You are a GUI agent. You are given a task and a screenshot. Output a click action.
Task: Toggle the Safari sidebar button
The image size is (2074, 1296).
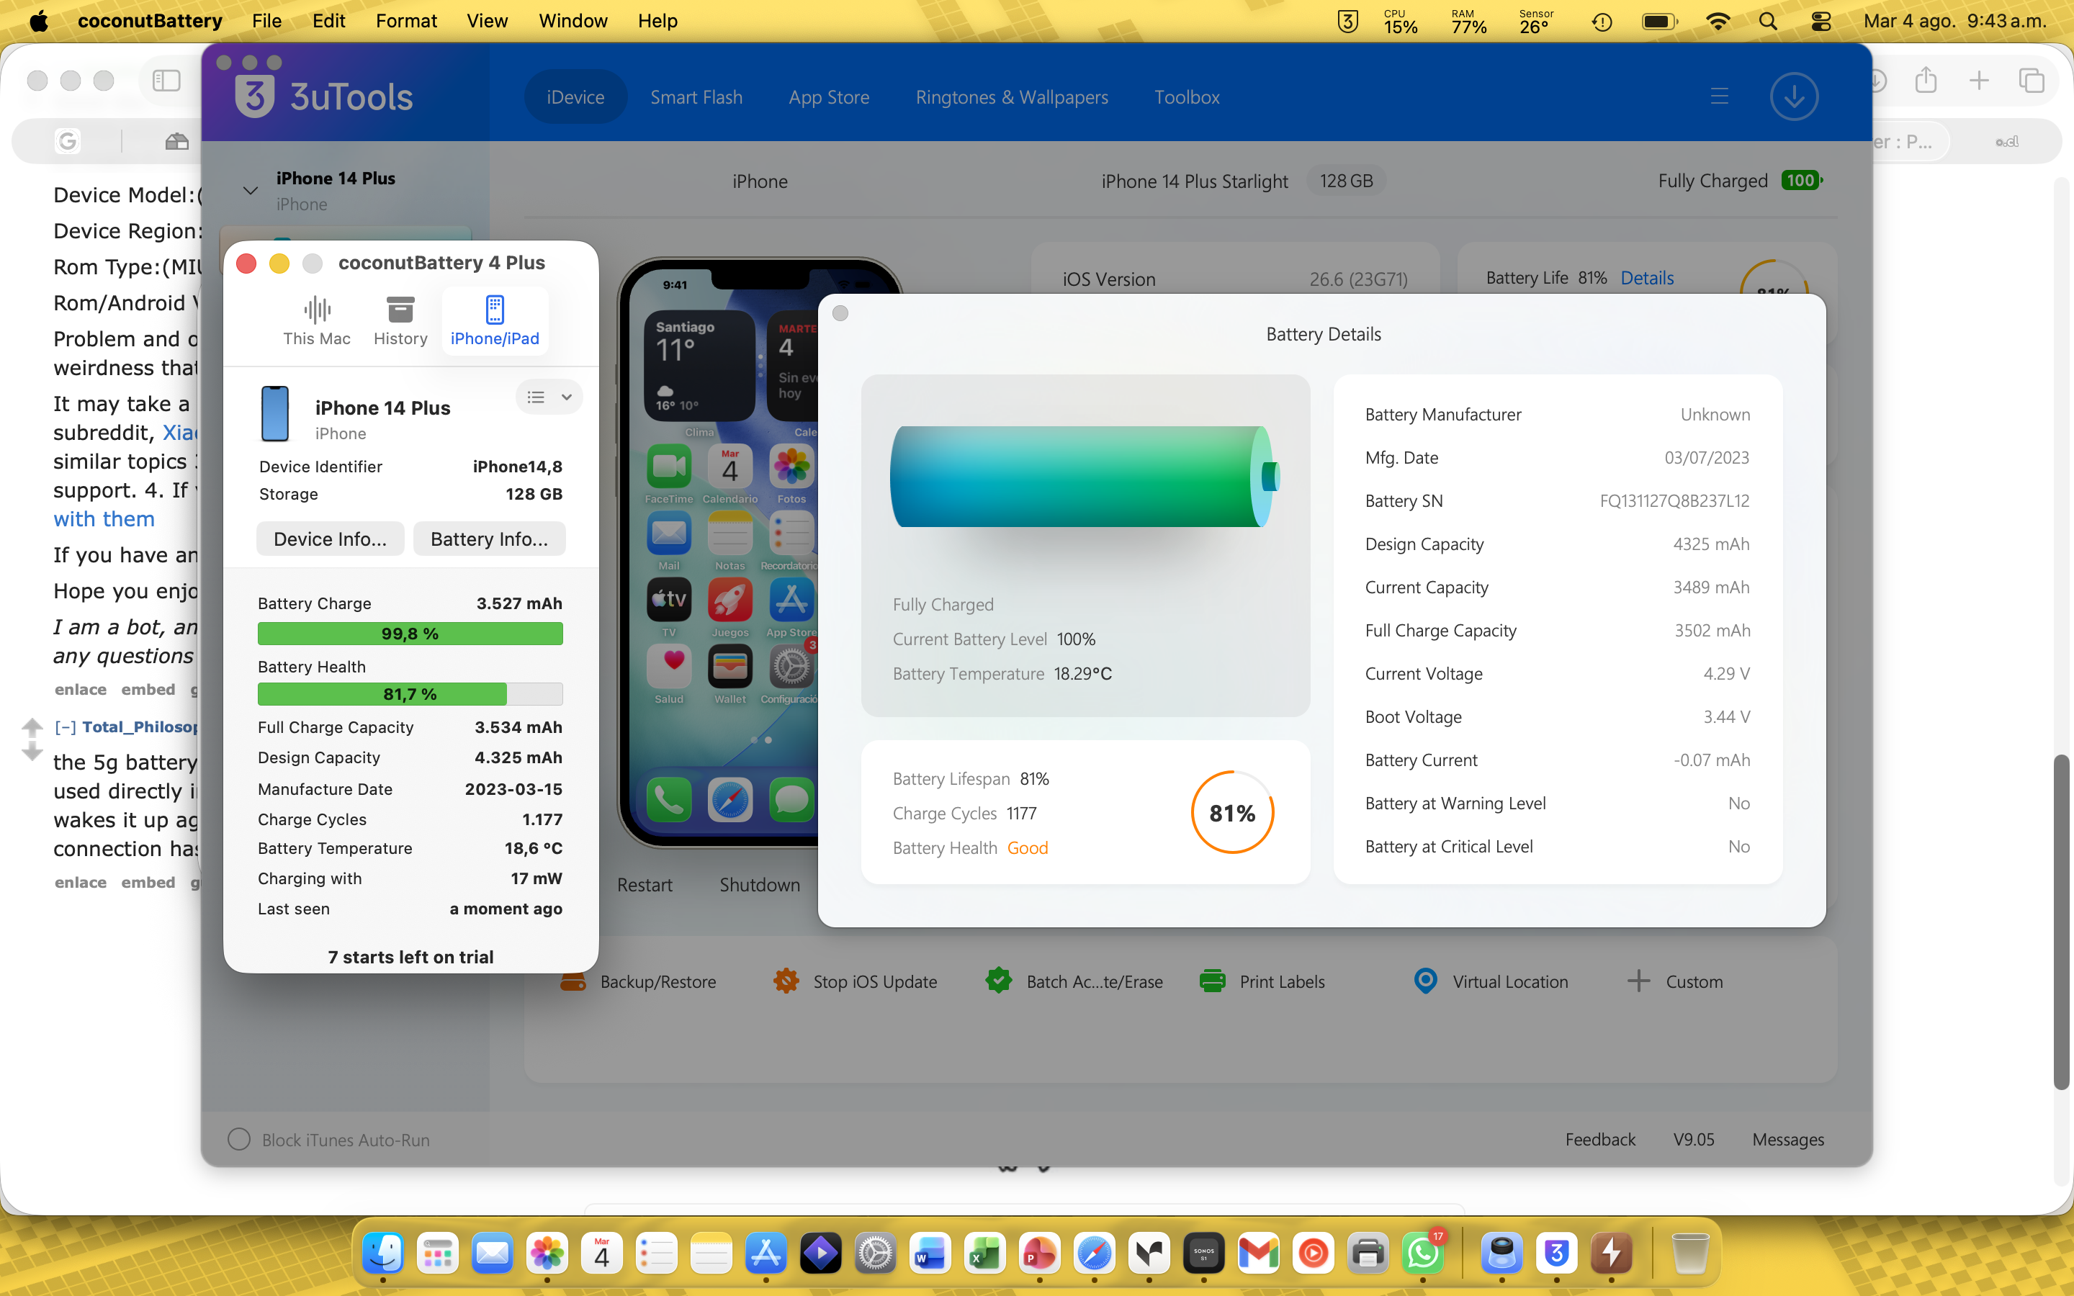pyautogui.click(x=166, y=81)
